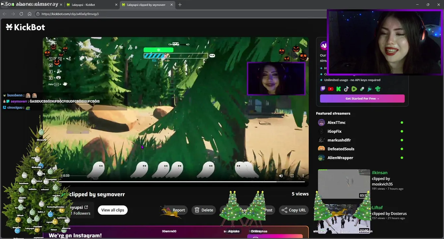Open the video player three-dot menu

(303, 176)
